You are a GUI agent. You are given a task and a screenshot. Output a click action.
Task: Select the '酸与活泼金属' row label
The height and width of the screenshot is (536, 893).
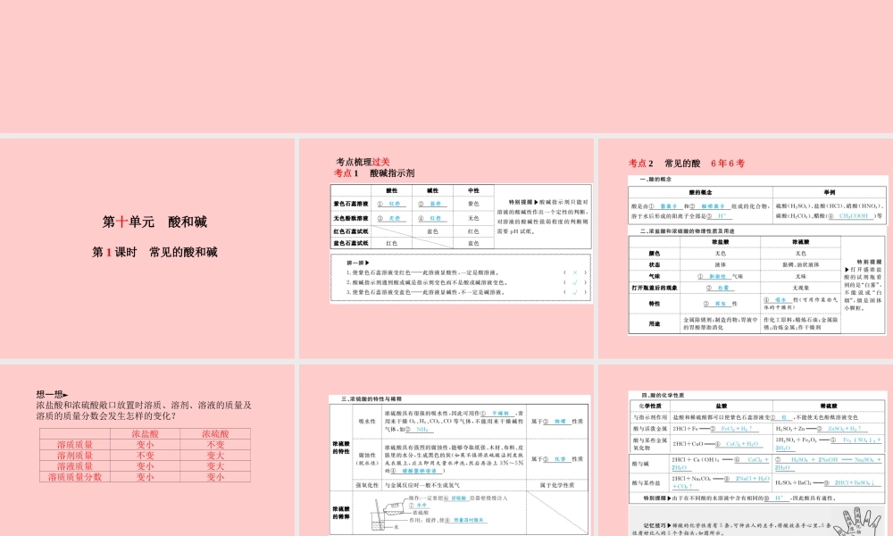650,428
